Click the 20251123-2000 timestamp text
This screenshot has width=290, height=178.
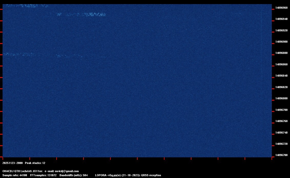click(x=12, y=163)
